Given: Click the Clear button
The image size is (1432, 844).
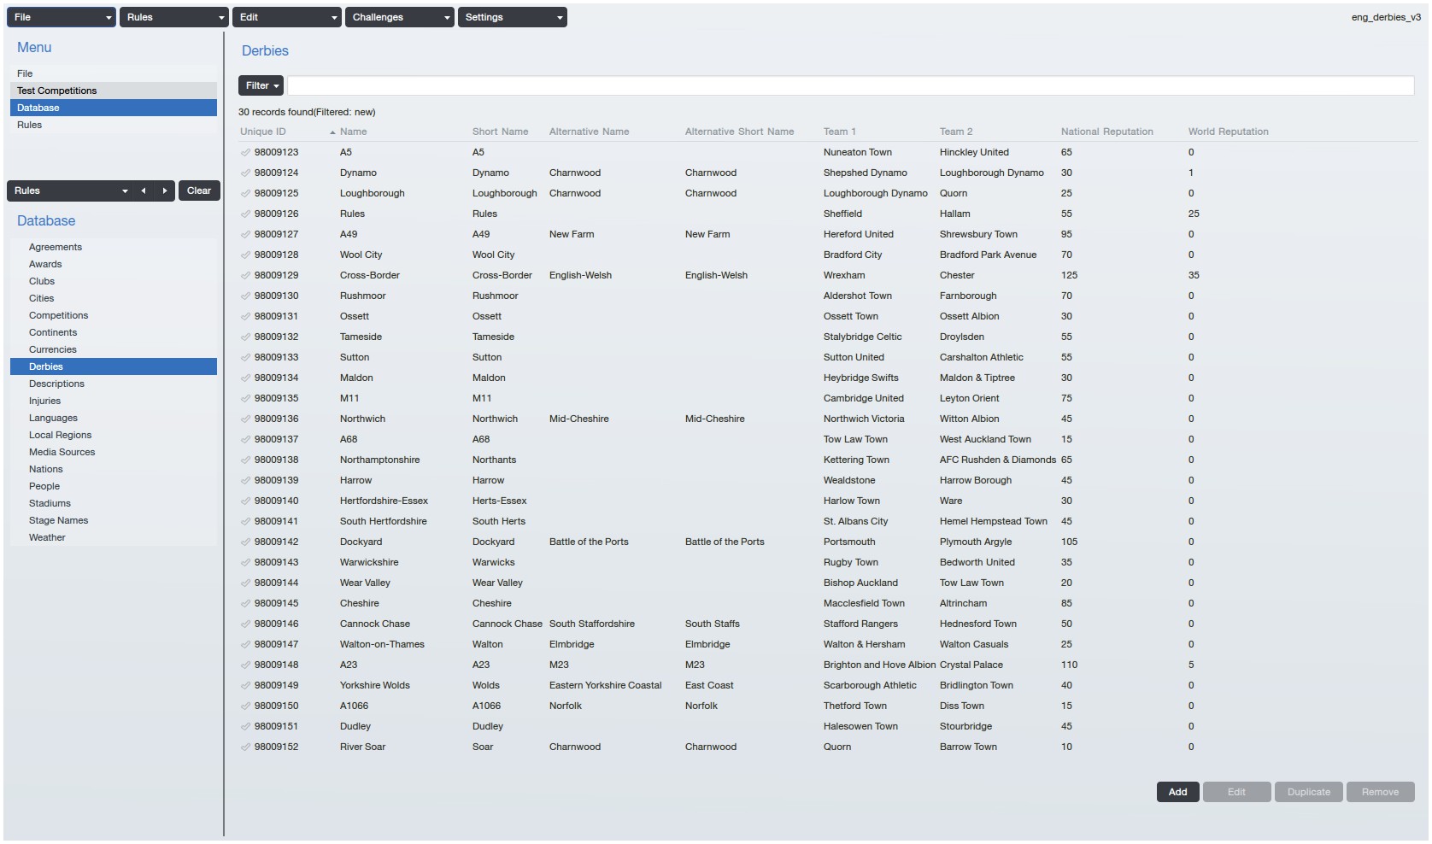Looking at the screenshot, I should (x=199, y=190).
